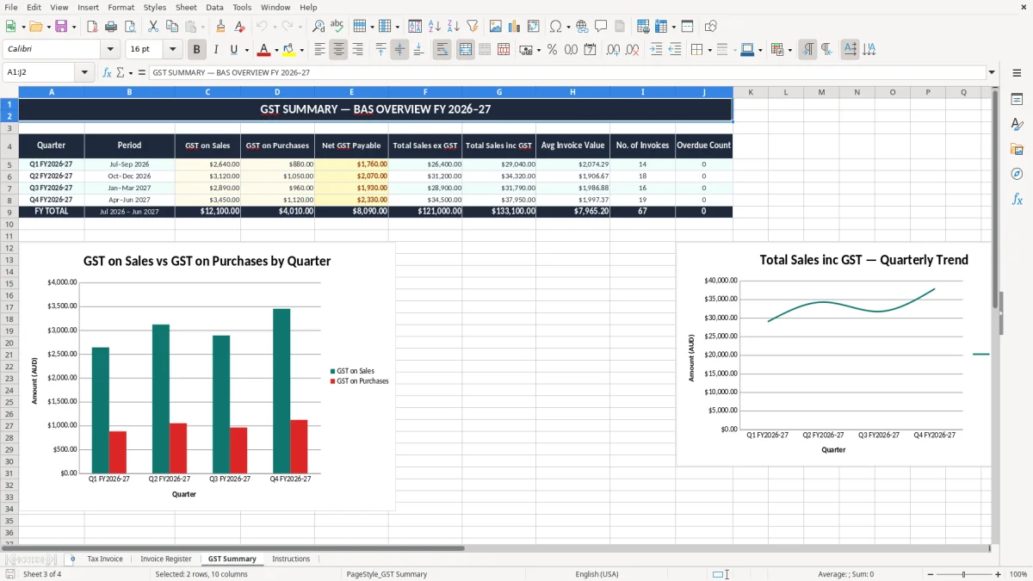The width and height of the screenshot is (1033, 581).
Task: Click the Print icon
Action: (x=111, y=27)
